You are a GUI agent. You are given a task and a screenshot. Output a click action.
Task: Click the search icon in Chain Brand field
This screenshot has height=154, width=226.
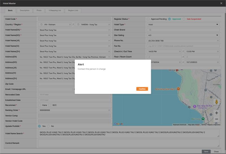point(151,30)
